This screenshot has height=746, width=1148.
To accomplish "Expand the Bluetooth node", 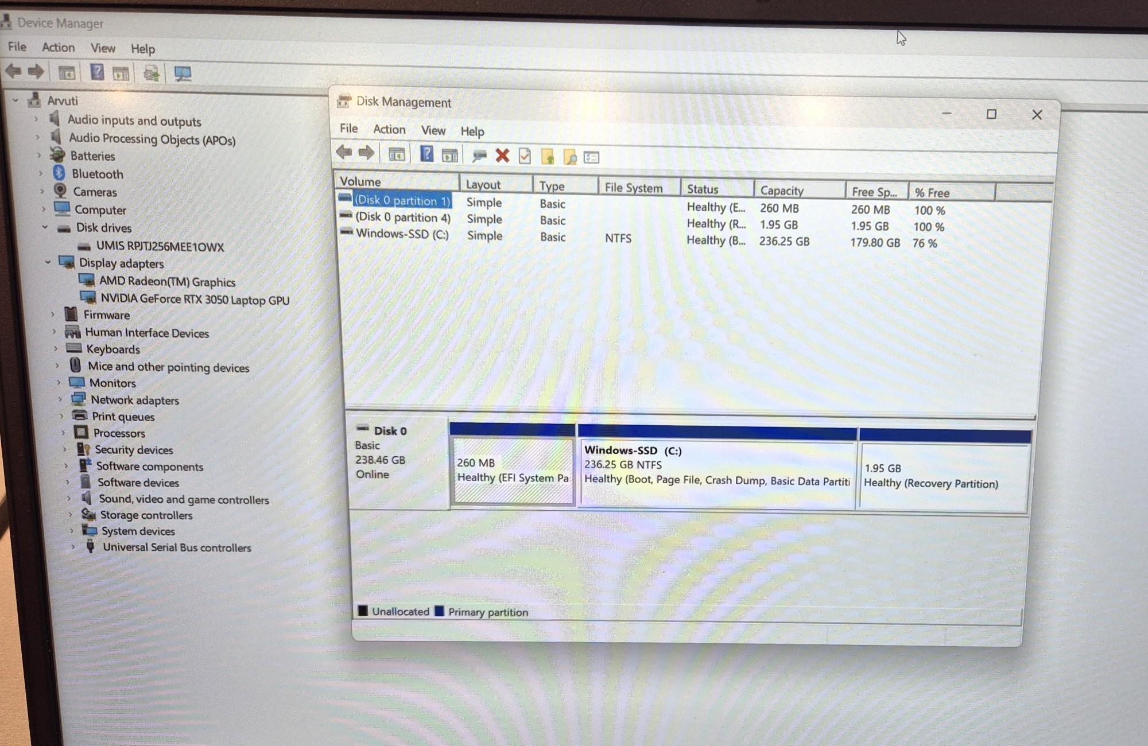I will coord(40,173).
